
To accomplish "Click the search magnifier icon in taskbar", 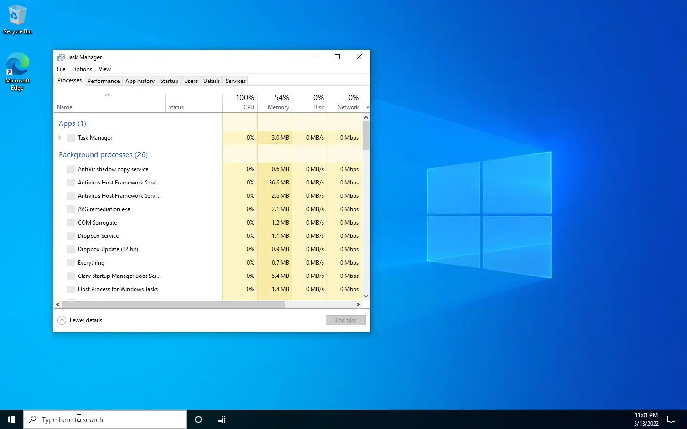I will point(33,419).
